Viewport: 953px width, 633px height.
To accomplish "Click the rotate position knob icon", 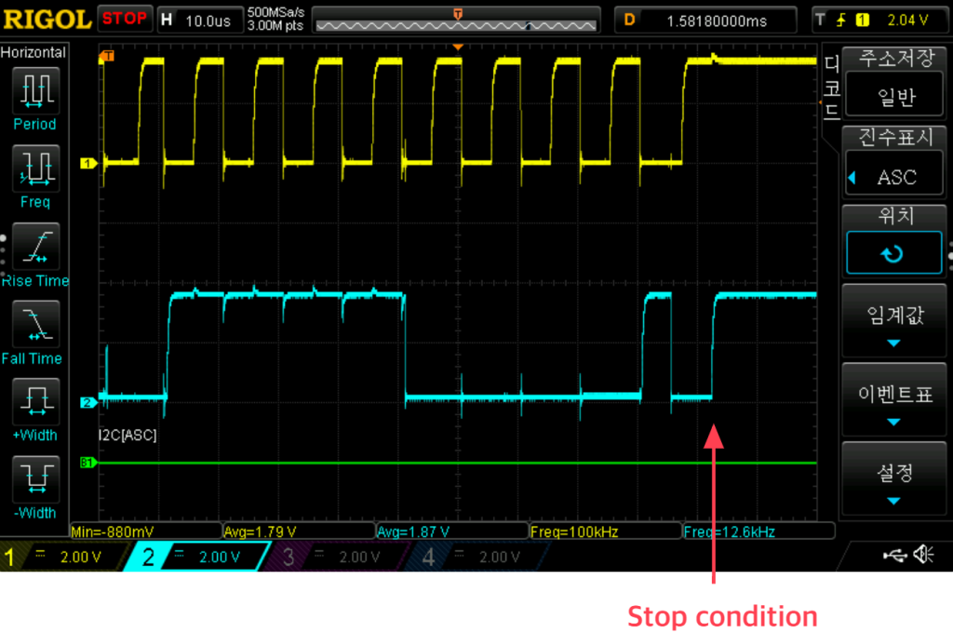I will [x=893, y=253].
